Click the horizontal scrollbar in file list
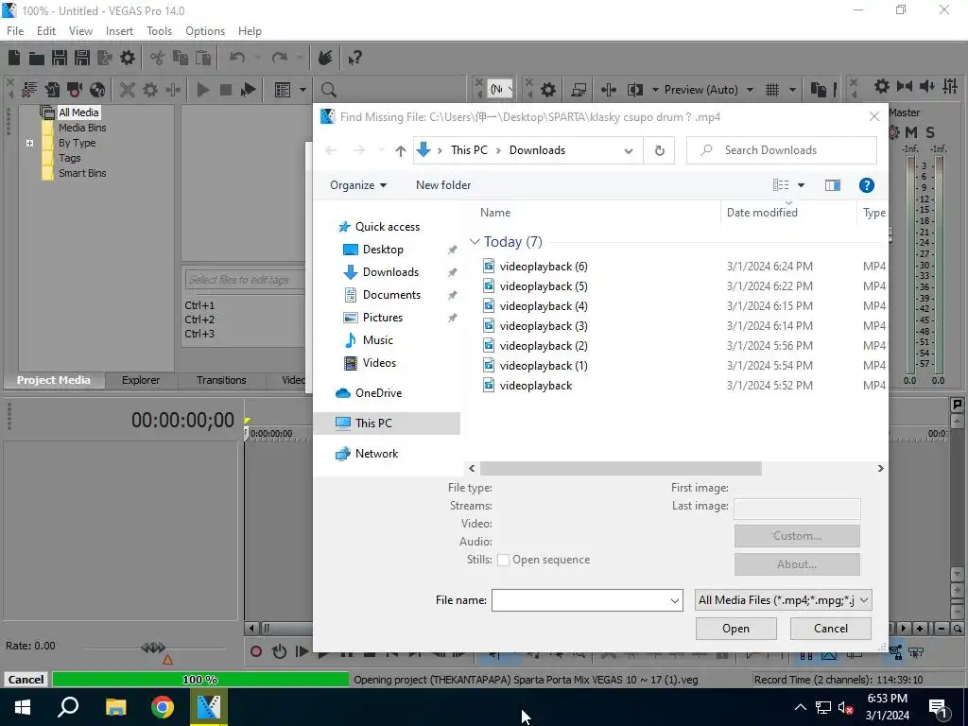The image size is (968, 726). click(620, 469)
